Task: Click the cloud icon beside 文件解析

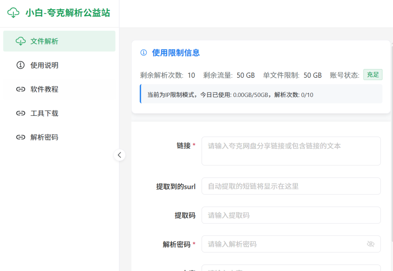Action: click(x=21, y=41)
